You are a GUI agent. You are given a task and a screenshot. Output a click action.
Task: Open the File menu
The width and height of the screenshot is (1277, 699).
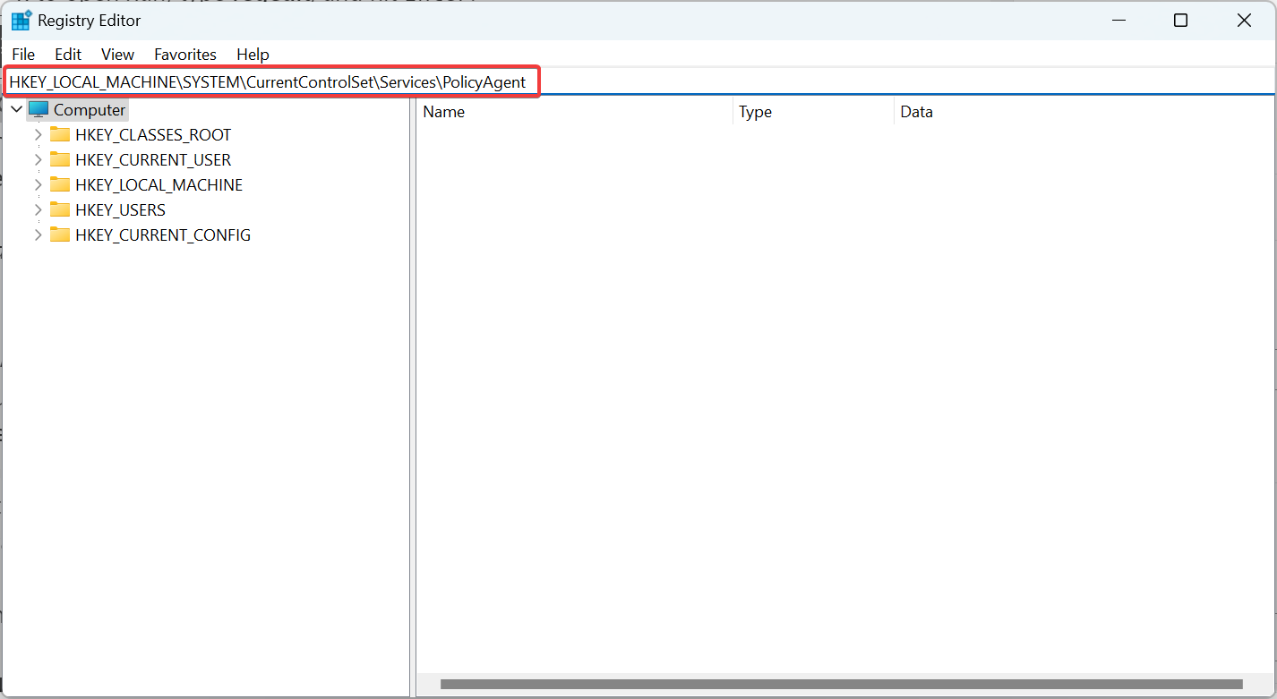pyautogui.click(x=23, y=55)
